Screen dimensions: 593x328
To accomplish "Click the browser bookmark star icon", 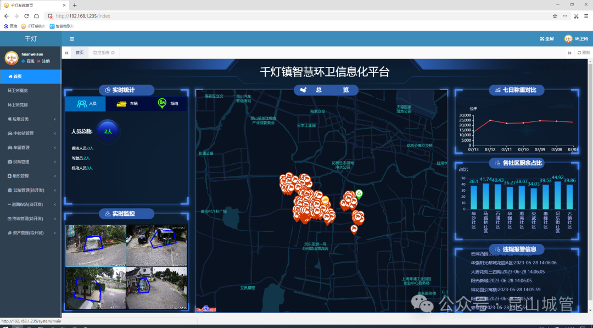I will [555, 16].
